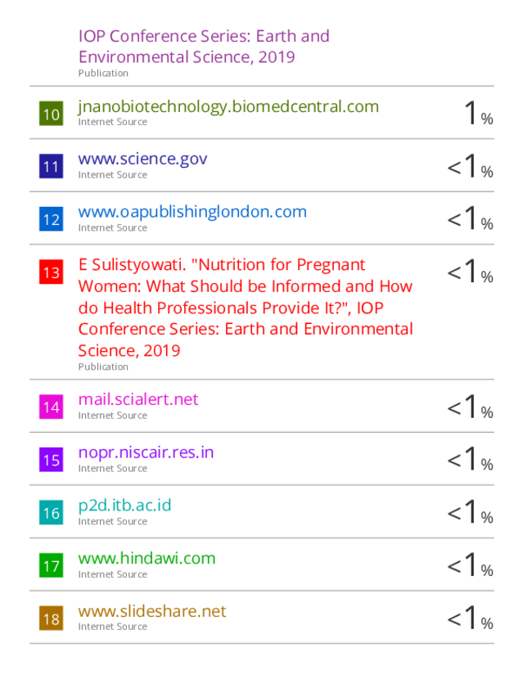Open the purple IOP Conference Series publication title
532x688 pixels.
pyautogui.click(x=204, y=47)
